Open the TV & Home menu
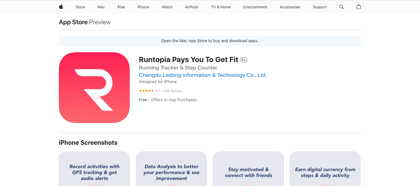 click(x=221, y=7)
